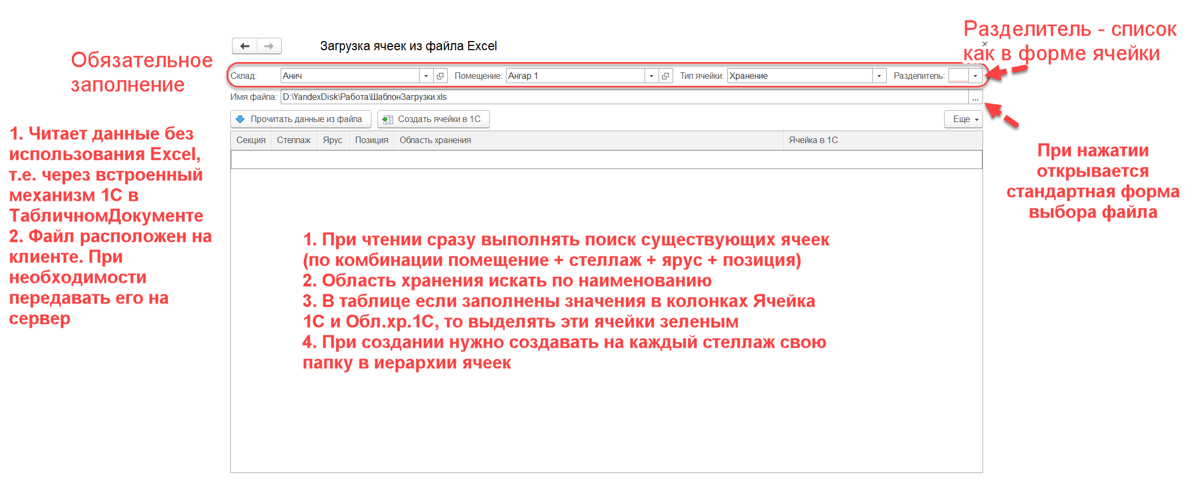
Task: Expand the Помещение dropdown list
Action: [x=652, y=76]
